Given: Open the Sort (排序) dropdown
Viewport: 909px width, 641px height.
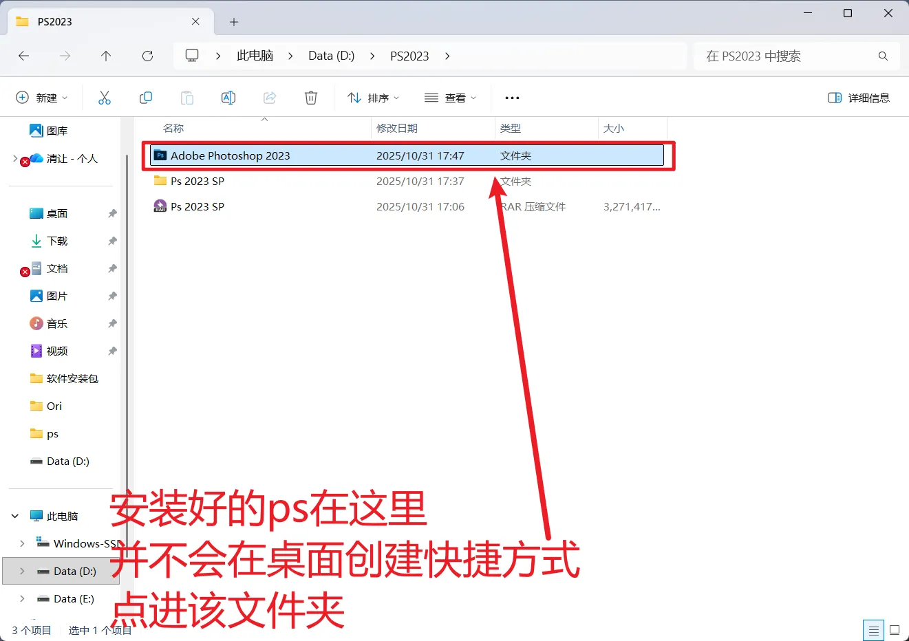Looking at the screenshot, I should 373,98.
